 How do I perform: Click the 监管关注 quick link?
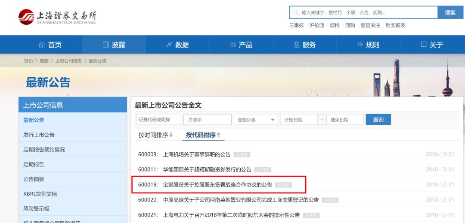point(370,25)
